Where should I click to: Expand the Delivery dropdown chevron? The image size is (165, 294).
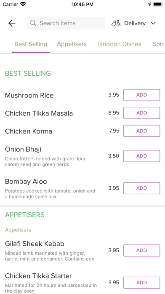[153, 23]
